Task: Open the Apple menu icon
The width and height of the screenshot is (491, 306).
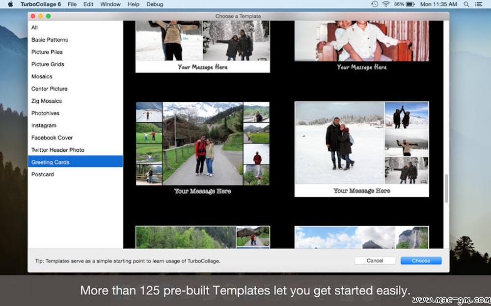Action: [10, 4]
